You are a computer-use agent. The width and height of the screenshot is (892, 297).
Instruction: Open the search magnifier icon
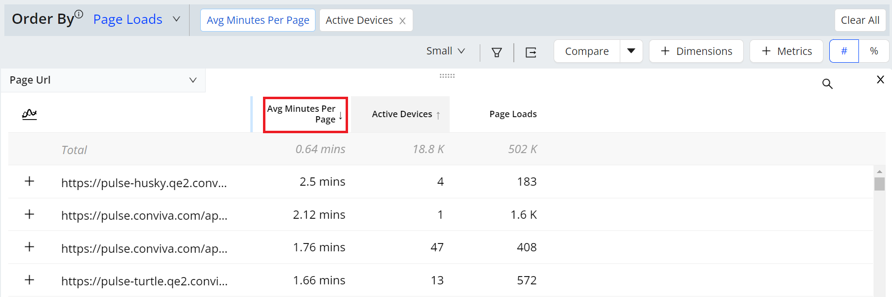[x=827, y=84]
